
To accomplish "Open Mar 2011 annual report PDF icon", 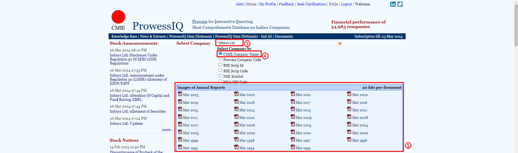I will coord(180,117).
